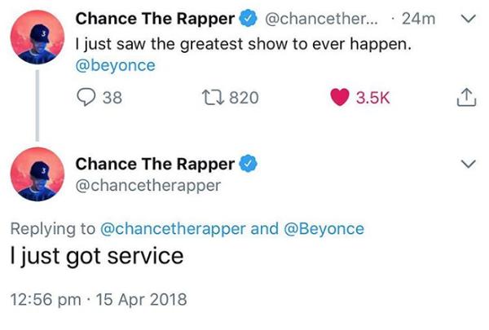Unlike the tweet via red heart
Image resolution: width=489 pixels, height=330 pixels.
(340, 98)
